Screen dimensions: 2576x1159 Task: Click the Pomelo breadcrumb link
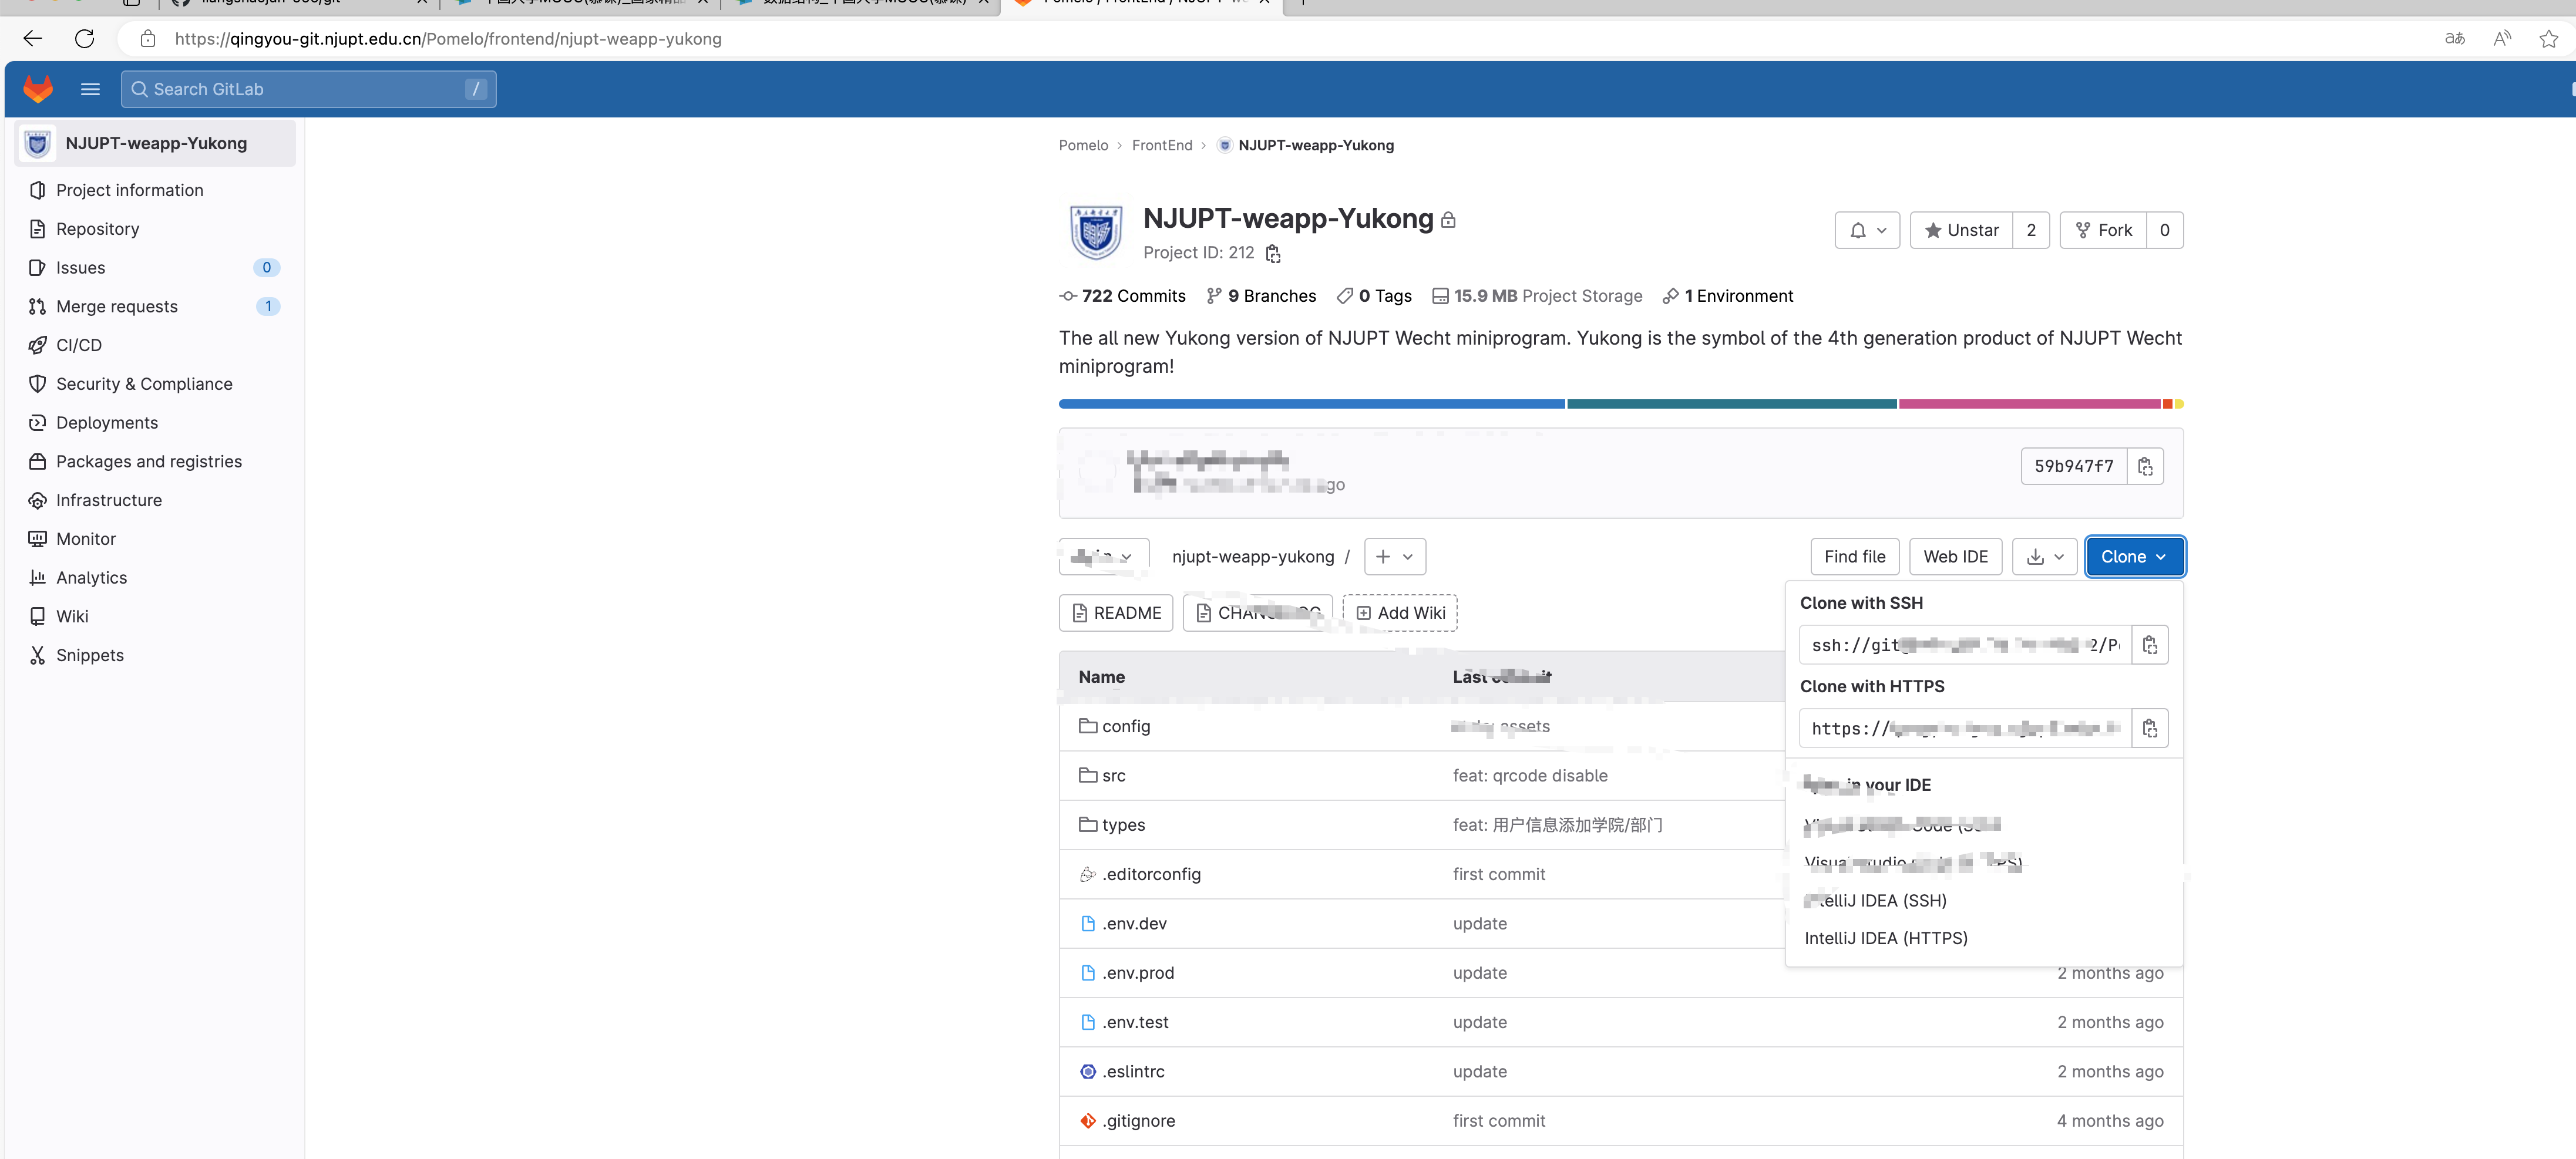click(1083, 145)
